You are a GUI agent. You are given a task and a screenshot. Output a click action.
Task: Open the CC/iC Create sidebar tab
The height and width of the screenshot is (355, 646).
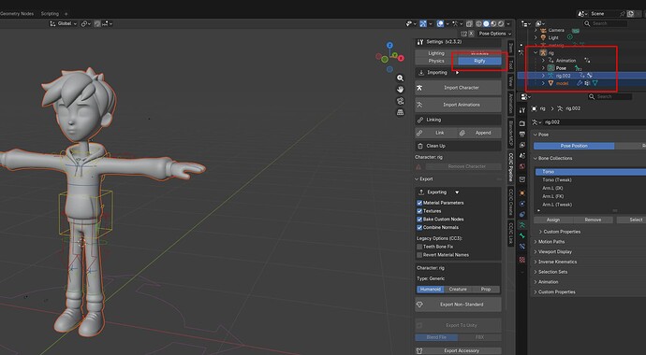(x=511, y=202)
